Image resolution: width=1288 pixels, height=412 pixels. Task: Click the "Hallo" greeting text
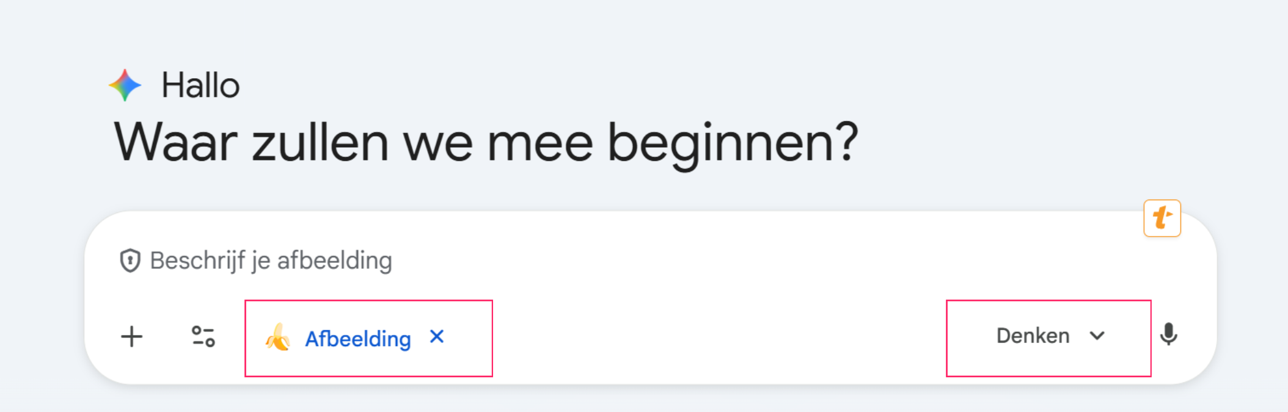click(200, 85)
